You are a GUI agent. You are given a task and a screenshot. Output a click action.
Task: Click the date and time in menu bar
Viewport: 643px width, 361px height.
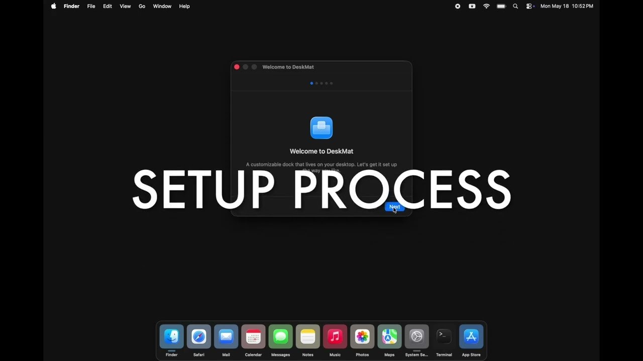567,6
